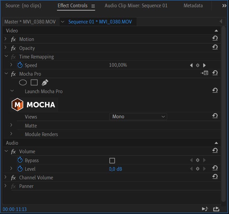Show or hide timeline view icon

221,21
